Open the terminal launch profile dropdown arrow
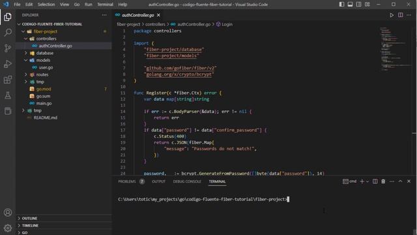This screenshot has height=235, width=417. tap(367, 181)
